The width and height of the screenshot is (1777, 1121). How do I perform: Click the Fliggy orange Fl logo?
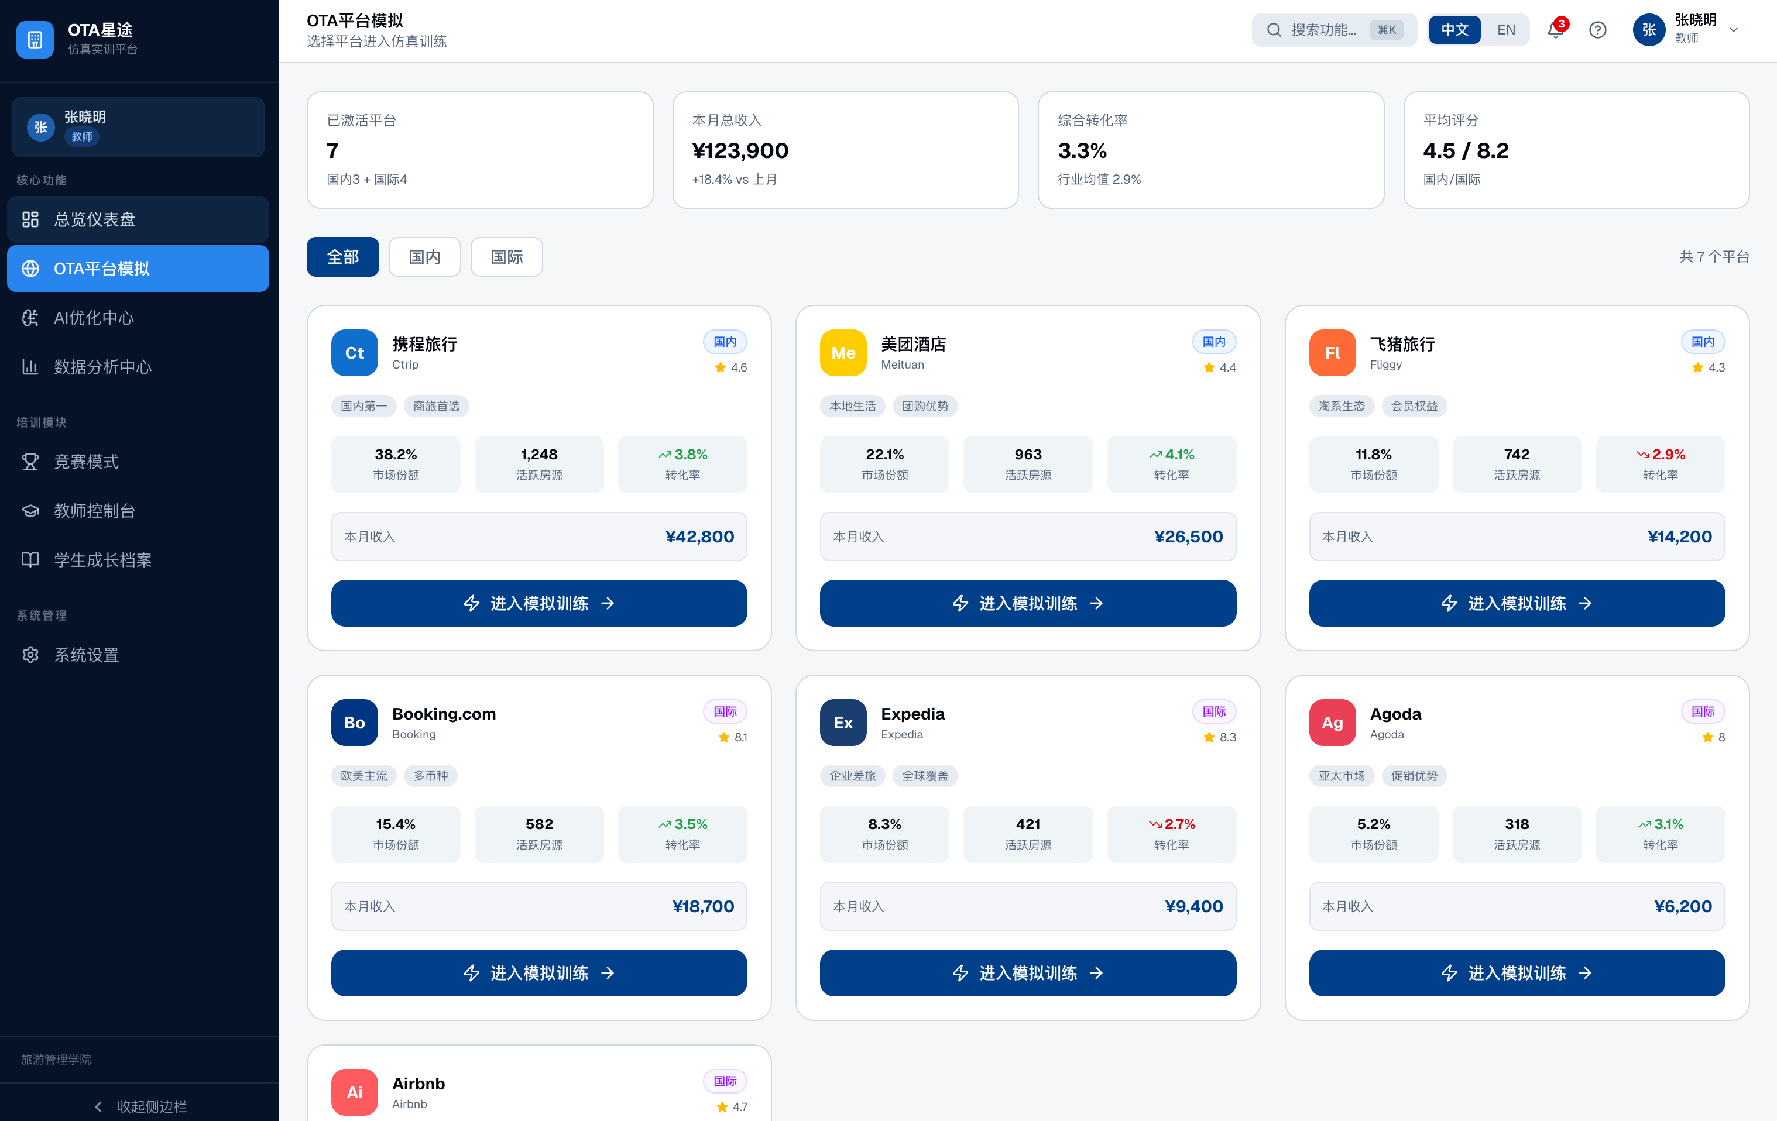(x=1332, y=353)
